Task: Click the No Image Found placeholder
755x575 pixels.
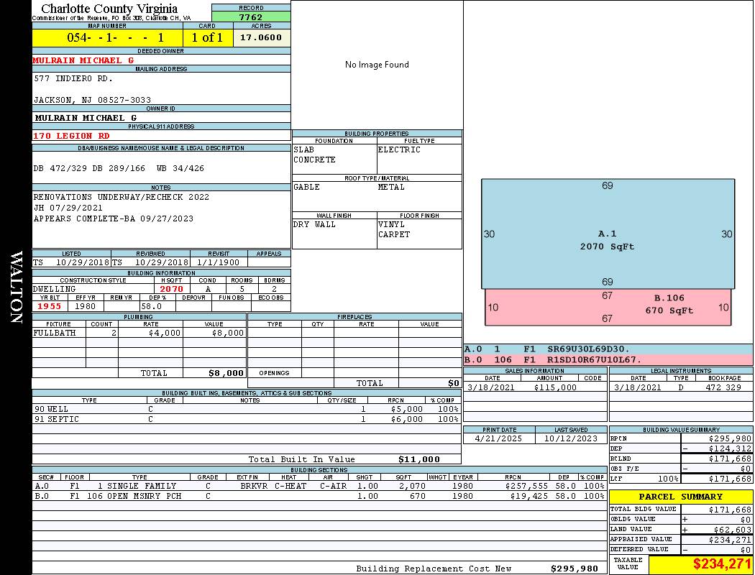Action: click(x=377, y=65)
